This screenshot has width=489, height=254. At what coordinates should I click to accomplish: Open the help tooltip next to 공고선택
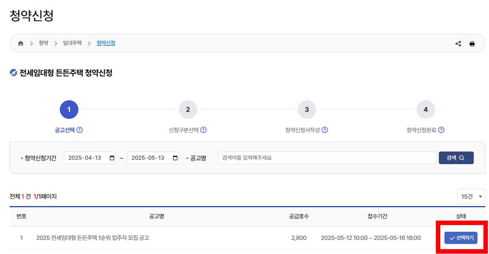pyautogui.click(x=80, y=130)
